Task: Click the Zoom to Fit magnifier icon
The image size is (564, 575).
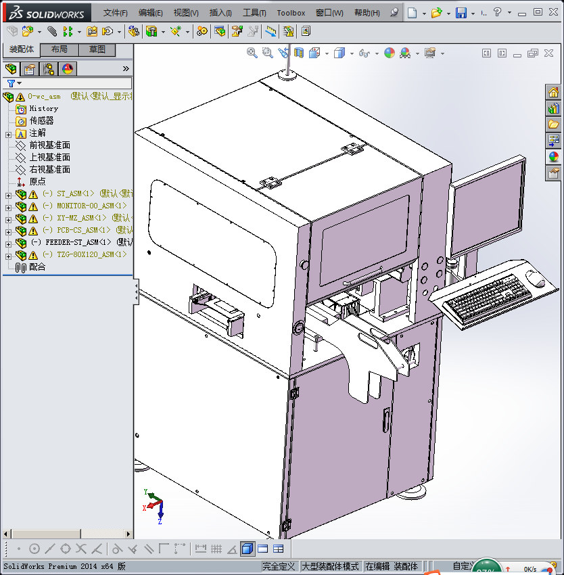Action: 252,53
